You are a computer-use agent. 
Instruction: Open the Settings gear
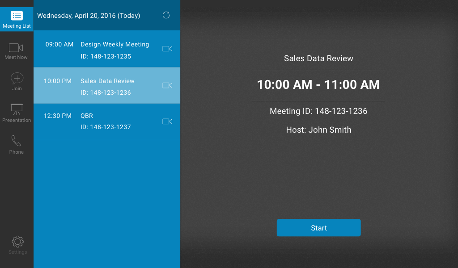coord(17,245)
